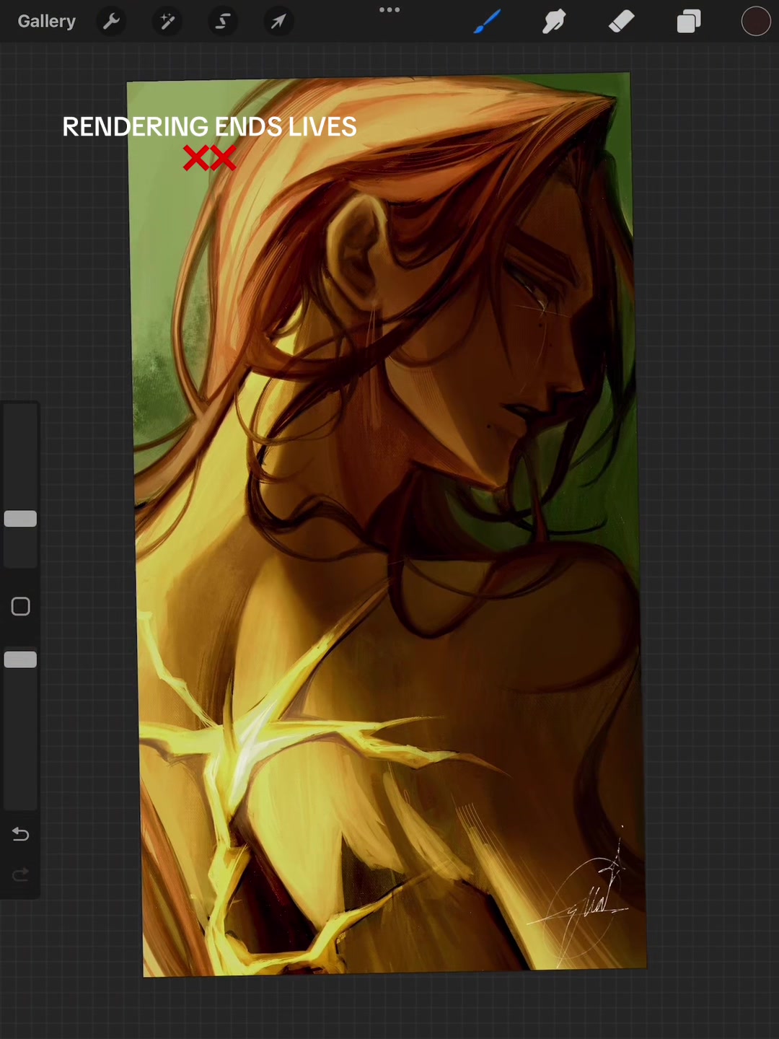
Task: Undo the last action
Action: click(20, 835)
